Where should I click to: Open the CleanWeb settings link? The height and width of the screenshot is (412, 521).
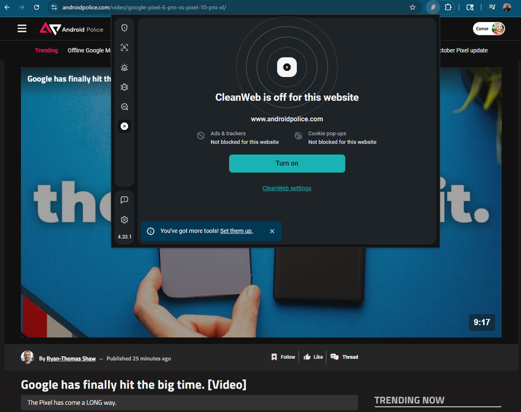pos(287,188)
